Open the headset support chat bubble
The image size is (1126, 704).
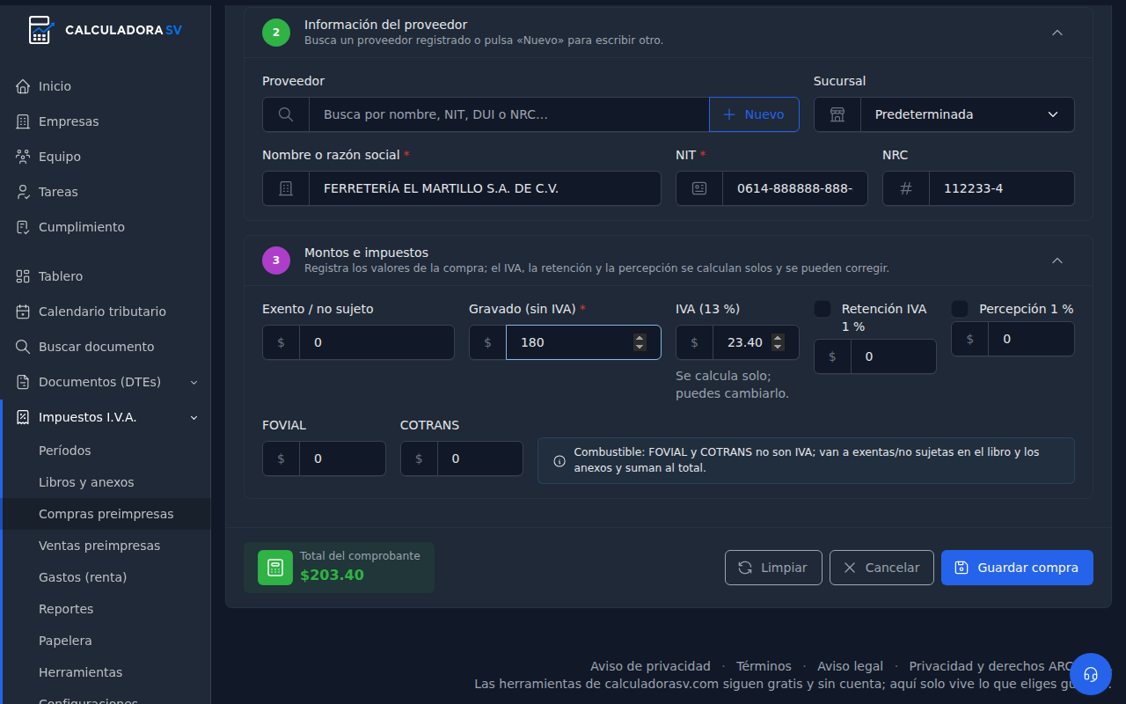(1091, 674)
